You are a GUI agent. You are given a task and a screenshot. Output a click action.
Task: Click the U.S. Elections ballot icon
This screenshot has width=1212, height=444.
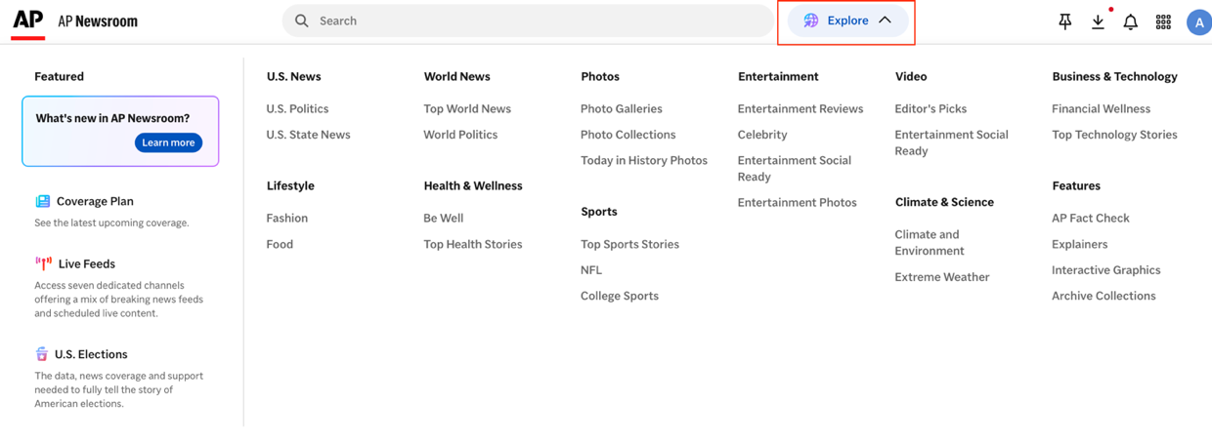42,354
